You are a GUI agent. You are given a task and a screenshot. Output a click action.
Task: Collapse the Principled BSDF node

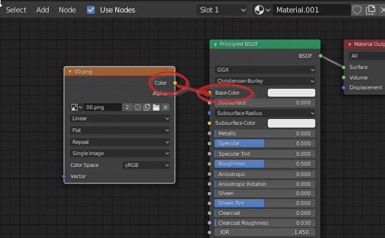[x=215, y=45]
